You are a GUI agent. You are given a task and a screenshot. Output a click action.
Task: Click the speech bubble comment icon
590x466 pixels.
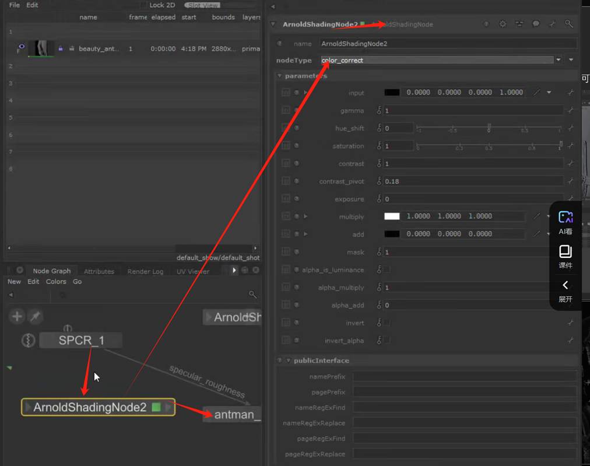tap(536, 24)
